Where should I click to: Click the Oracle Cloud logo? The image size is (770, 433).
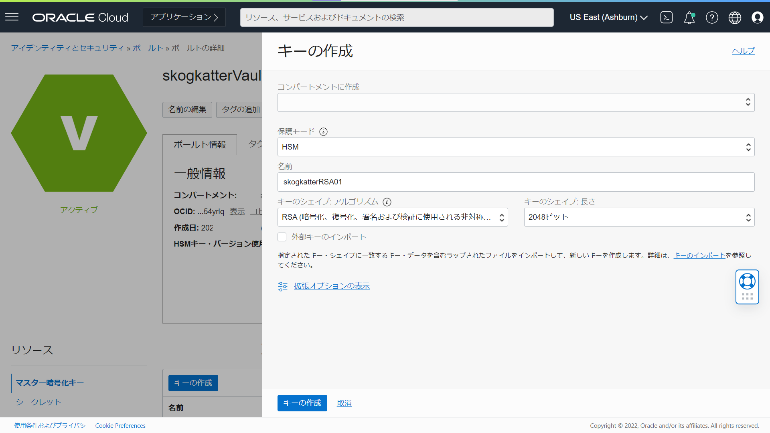(80, 17)
